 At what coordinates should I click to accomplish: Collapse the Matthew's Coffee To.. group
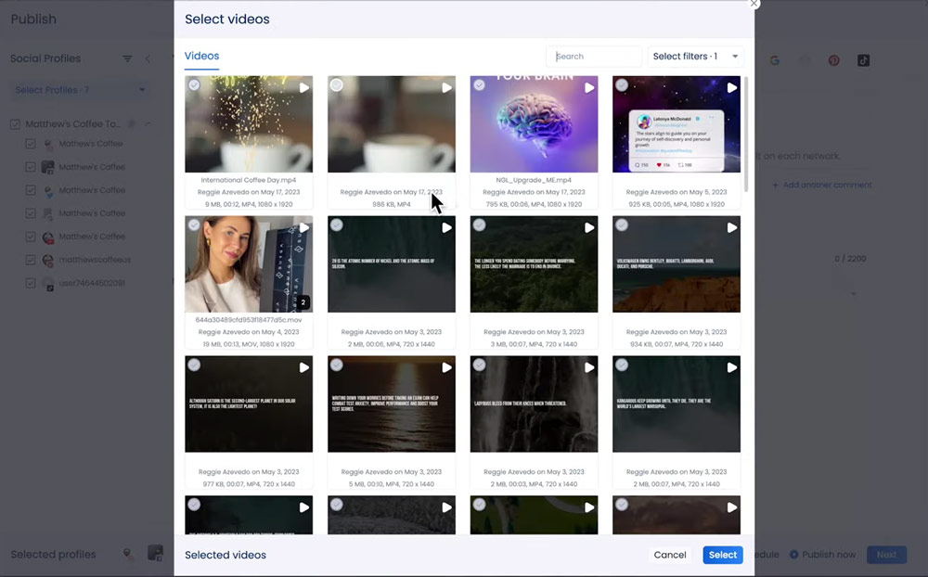(148, 123)
